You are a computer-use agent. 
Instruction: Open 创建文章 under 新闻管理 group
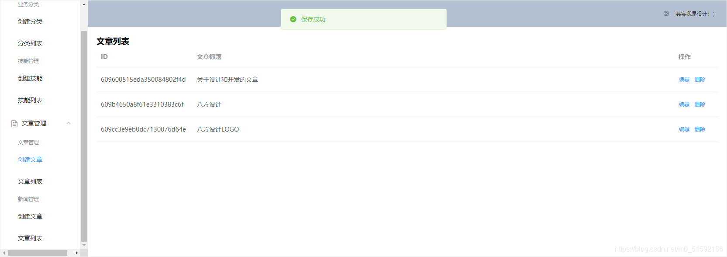tap(30, 216)
